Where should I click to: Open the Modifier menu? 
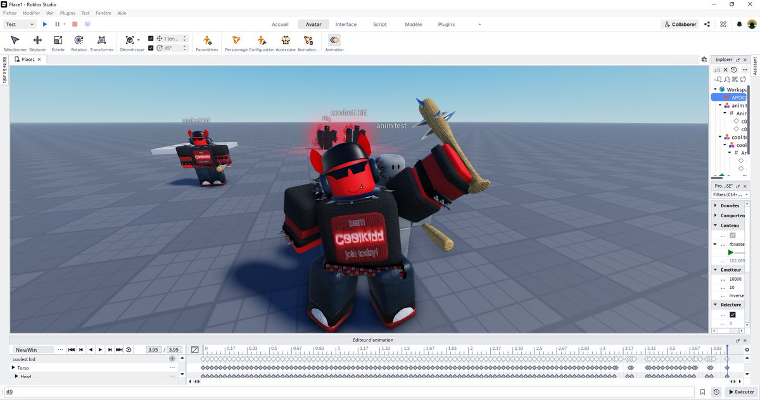pyautogui.click(x=31, y=13)
